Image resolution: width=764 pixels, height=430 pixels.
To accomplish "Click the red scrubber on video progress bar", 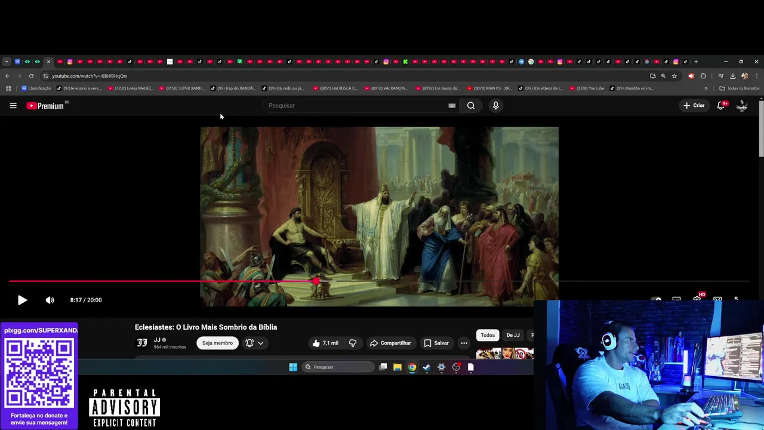I will (316, 281).
